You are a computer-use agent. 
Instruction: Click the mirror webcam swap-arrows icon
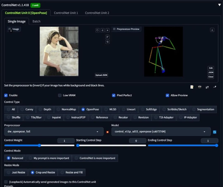(x=207, y=87)
